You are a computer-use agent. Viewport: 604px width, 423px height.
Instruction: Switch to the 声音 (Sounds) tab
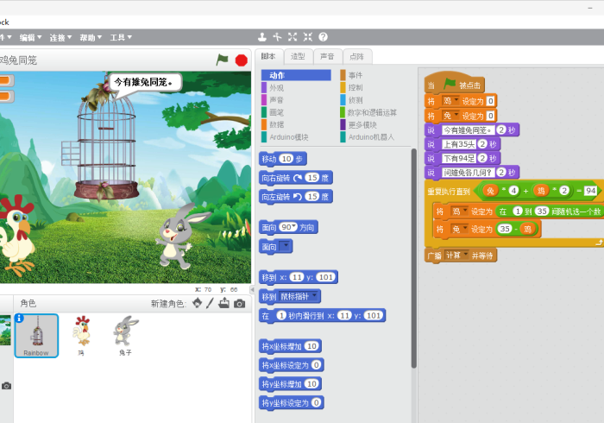pyautogui.click(x=327, y=56)
